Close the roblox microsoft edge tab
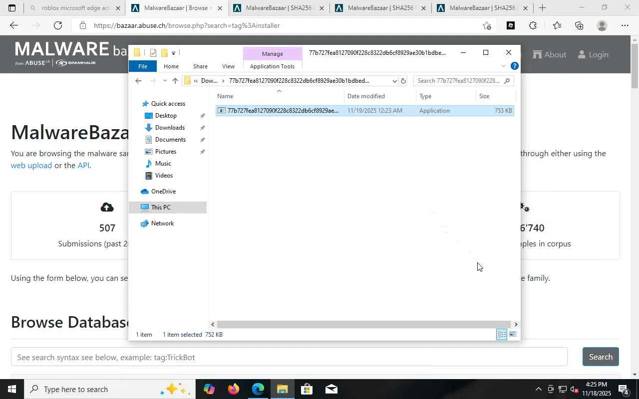 (118, 8)
